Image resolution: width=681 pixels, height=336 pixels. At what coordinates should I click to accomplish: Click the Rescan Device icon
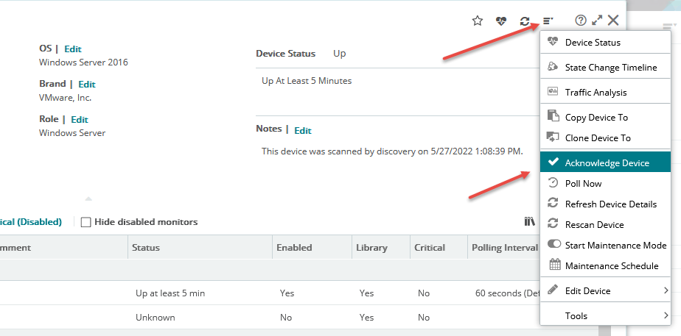click(553, 224)
